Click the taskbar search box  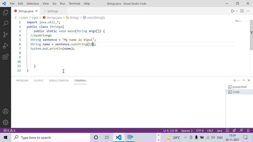click(51, 138)
